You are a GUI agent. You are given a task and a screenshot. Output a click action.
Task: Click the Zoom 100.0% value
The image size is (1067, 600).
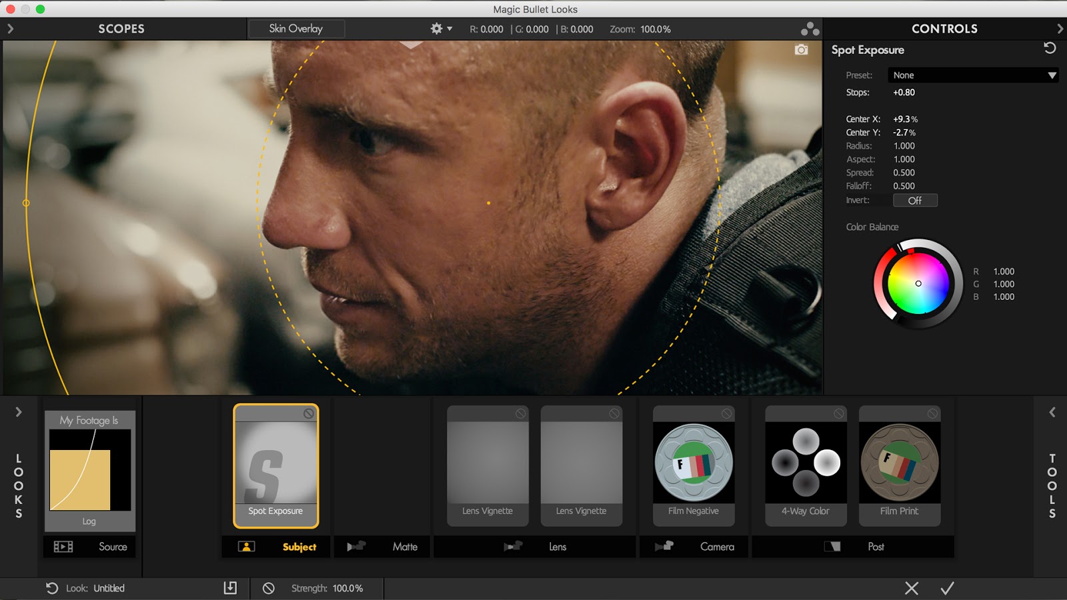[x=656, y=29]
